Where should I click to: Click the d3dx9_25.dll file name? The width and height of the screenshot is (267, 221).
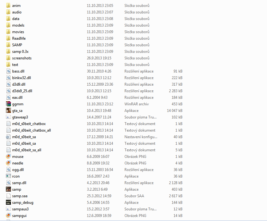pyautogui.click(x=22, y=91)
